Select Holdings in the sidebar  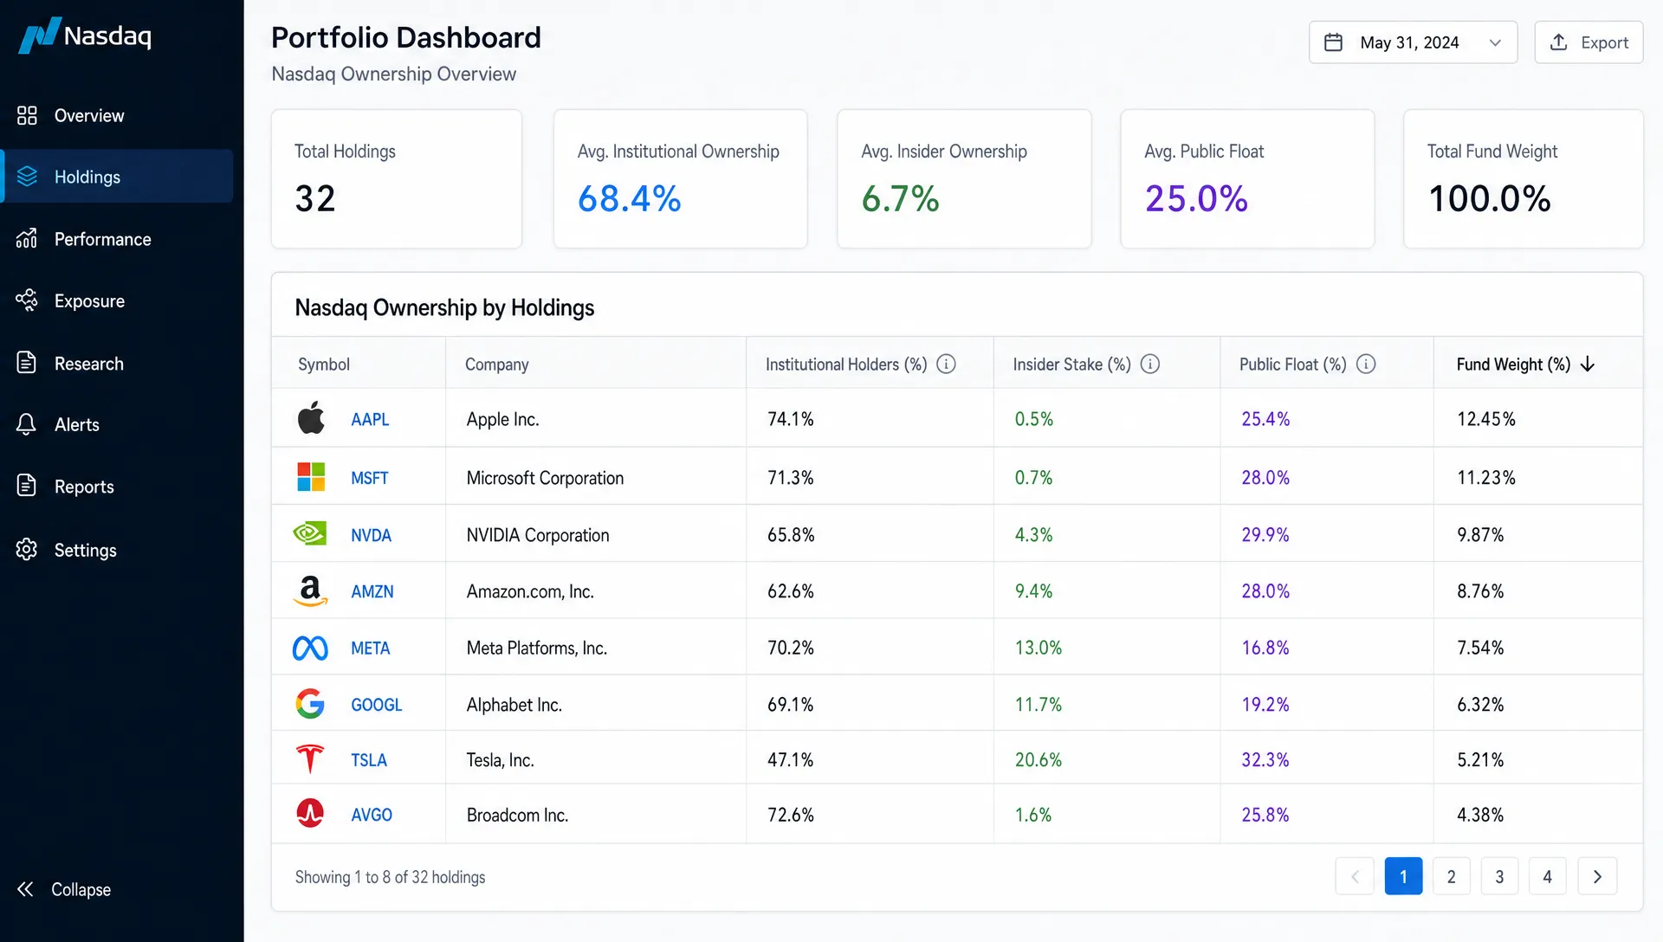(x=117, y=177)
